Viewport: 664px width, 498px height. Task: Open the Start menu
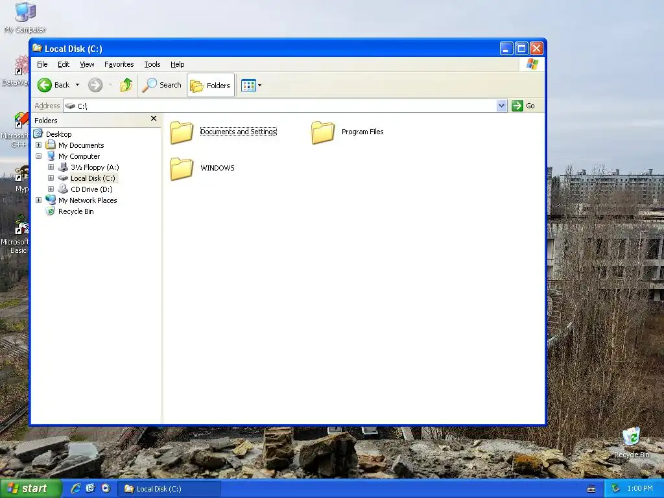[x=30, y=489]
